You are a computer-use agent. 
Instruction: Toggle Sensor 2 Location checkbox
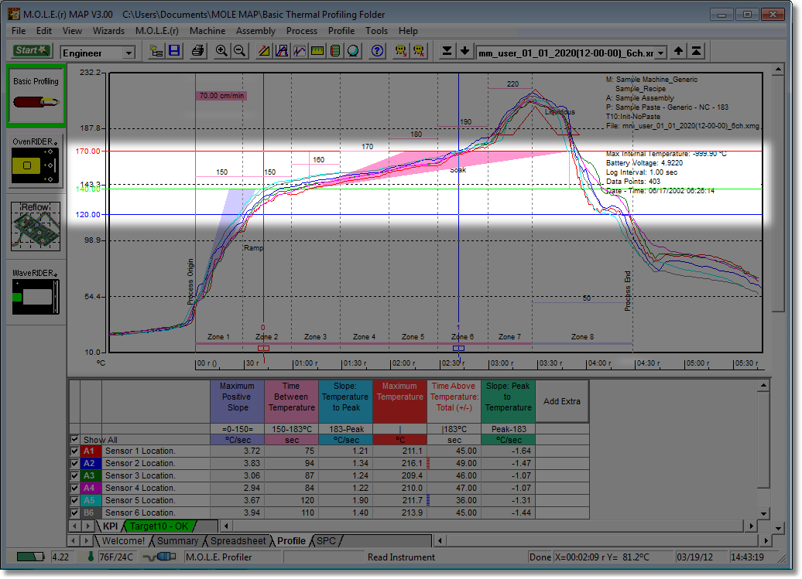click(x=74, y=463)
